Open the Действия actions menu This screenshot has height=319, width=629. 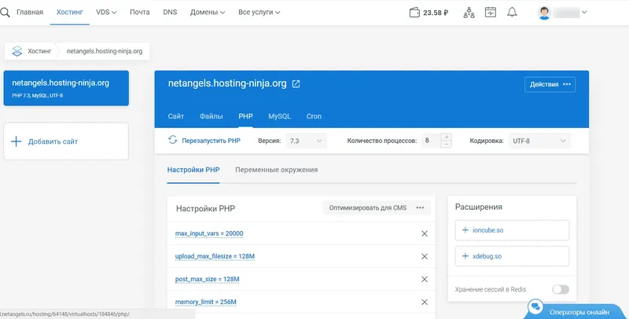tap(550, 85)
